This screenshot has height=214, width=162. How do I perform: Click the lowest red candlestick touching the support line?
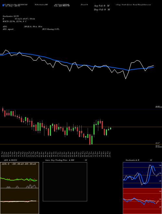90,139
